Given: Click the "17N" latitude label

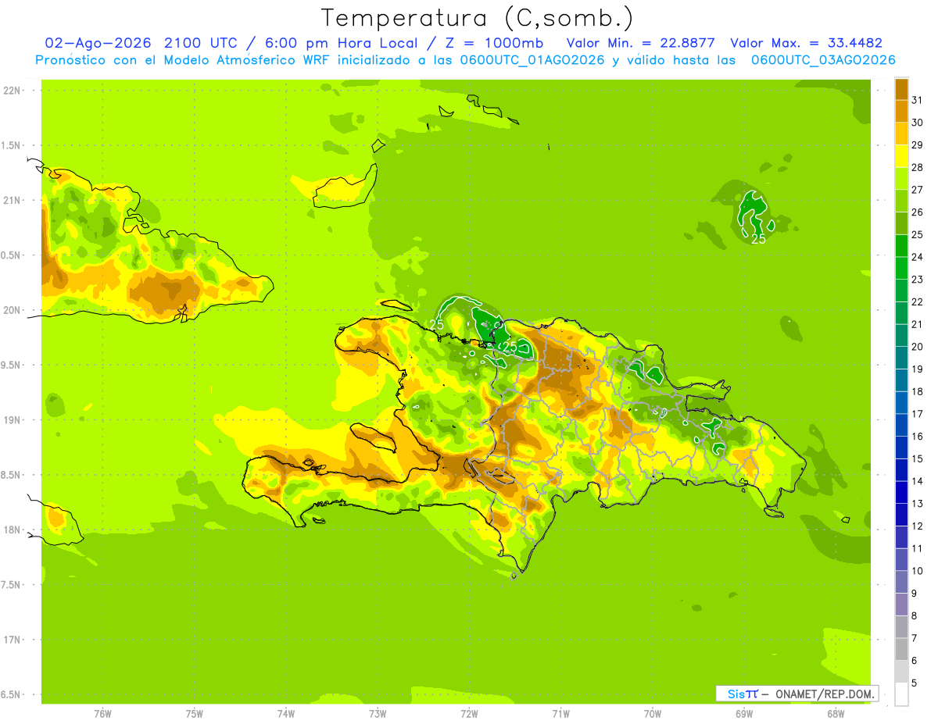Looking at the screenshot, I should point(12,640).
